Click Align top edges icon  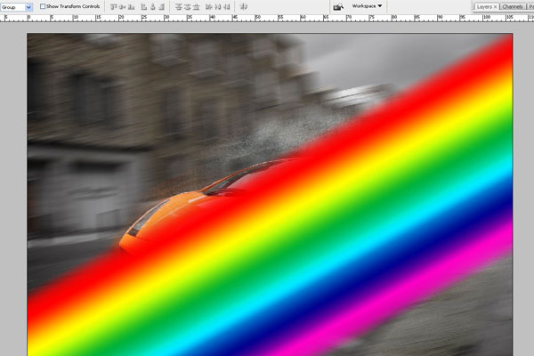113,7
